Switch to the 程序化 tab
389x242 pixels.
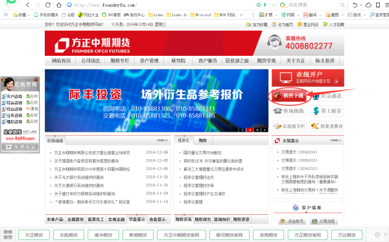[183, 141]
